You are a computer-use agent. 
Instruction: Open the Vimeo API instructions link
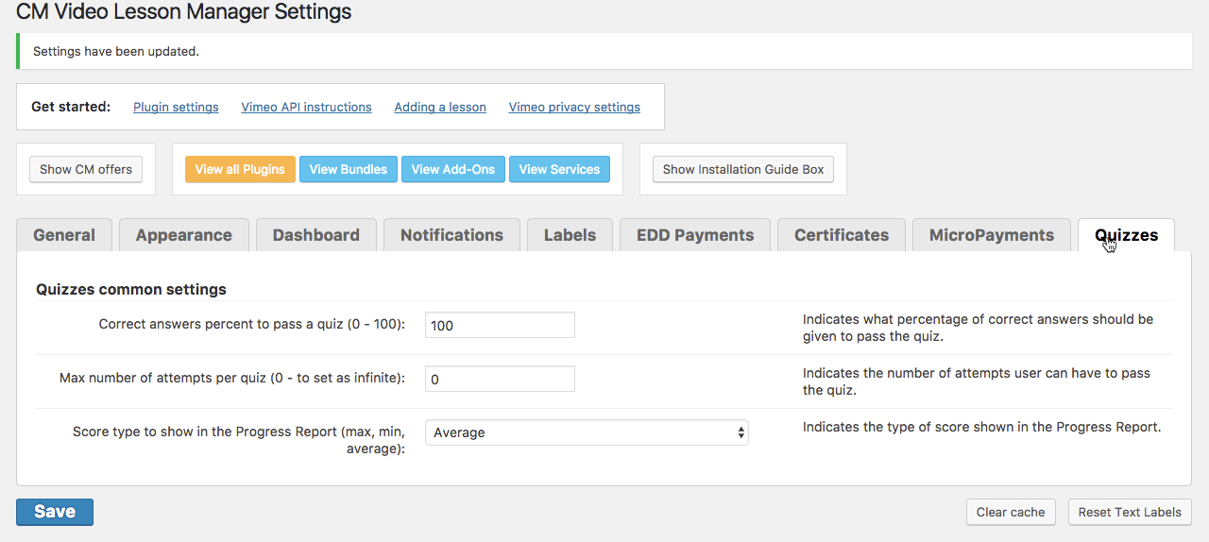[306, 107]
